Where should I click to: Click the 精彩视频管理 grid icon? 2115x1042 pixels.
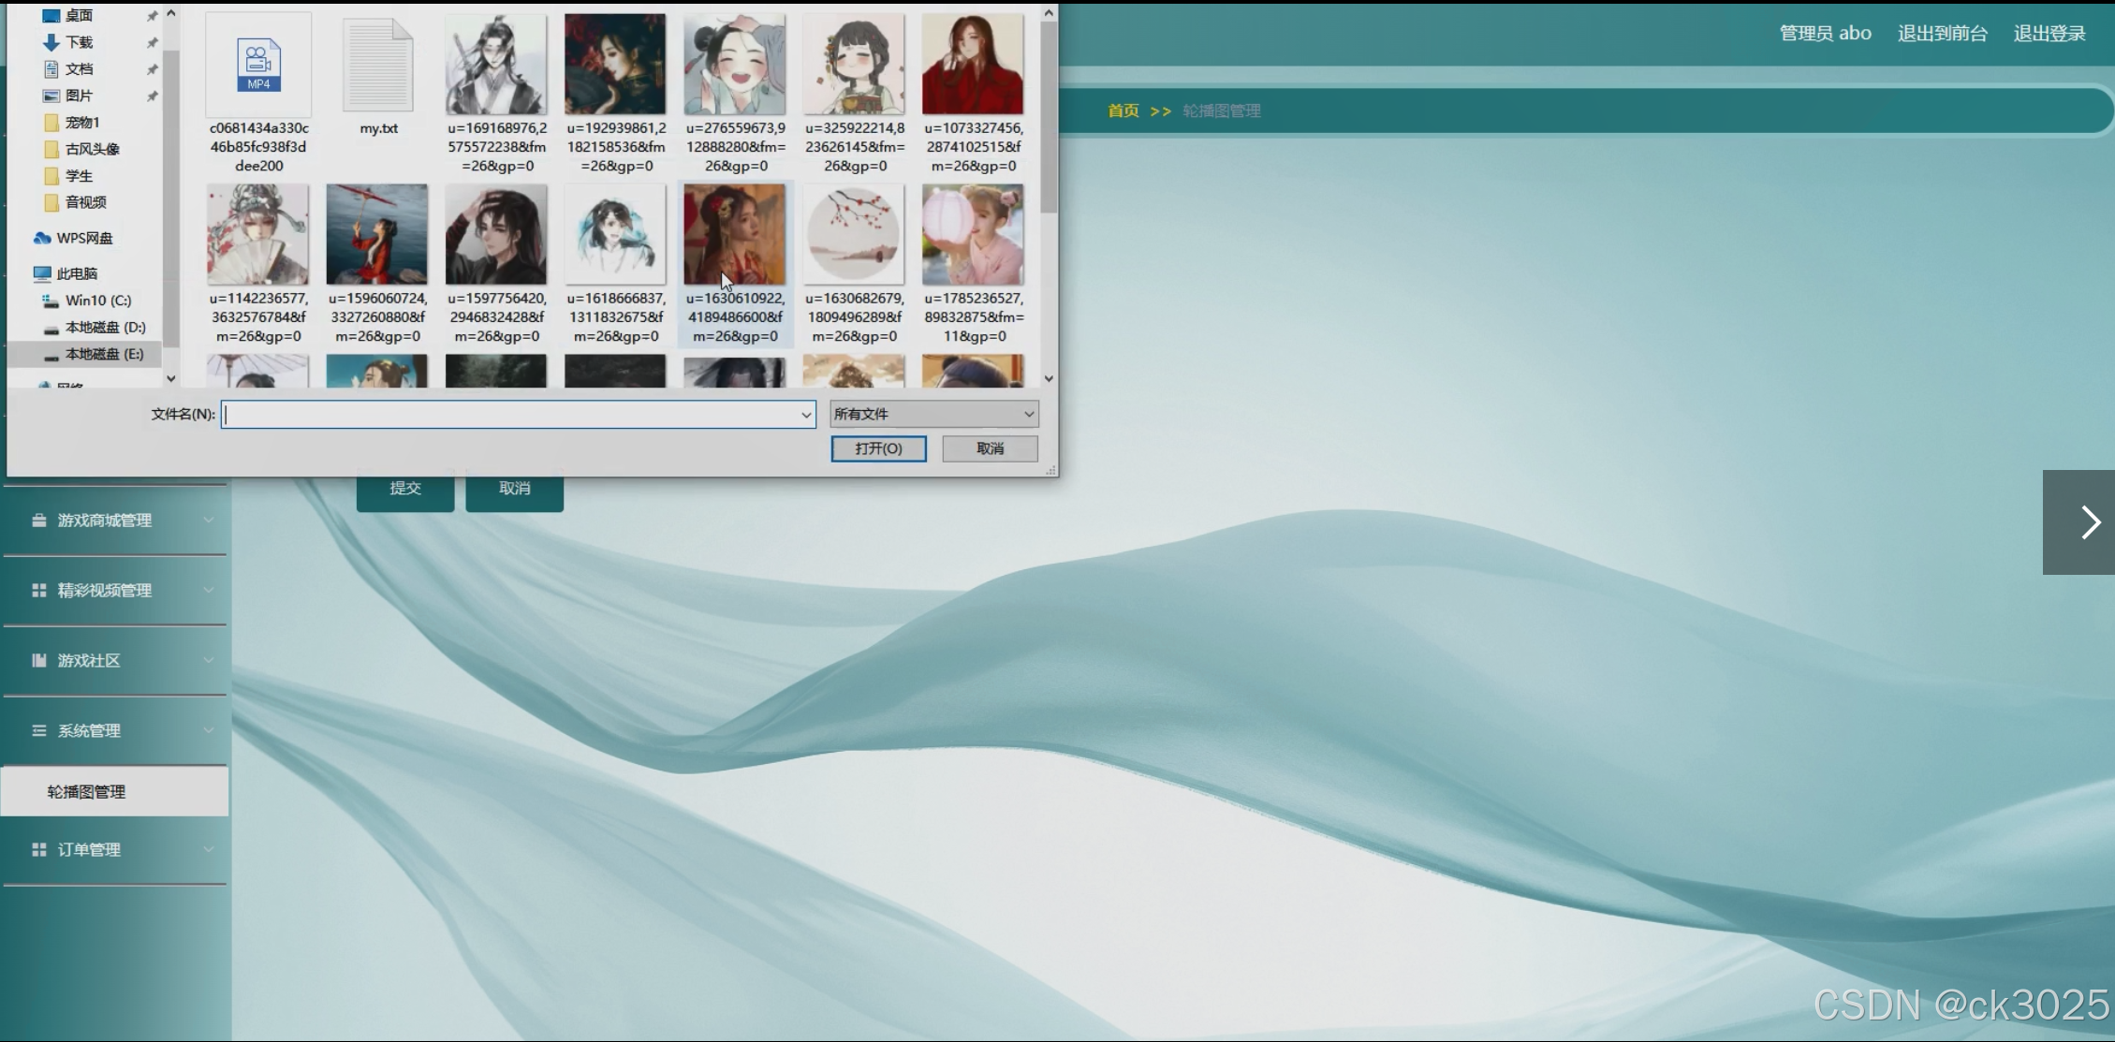click(x=39, y=591)
